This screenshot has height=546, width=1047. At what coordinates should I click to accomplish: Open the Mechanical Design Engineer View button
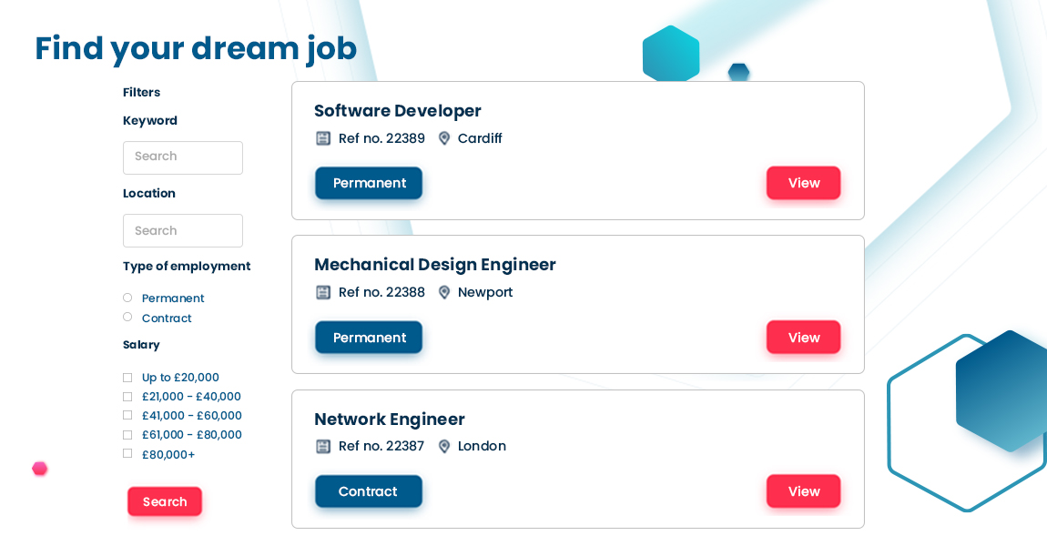pos(803,338)
